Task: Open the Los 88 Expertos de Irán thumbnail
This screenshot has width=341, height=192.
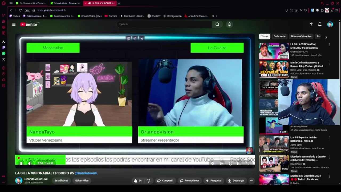Action: click(x=274, y=144)
